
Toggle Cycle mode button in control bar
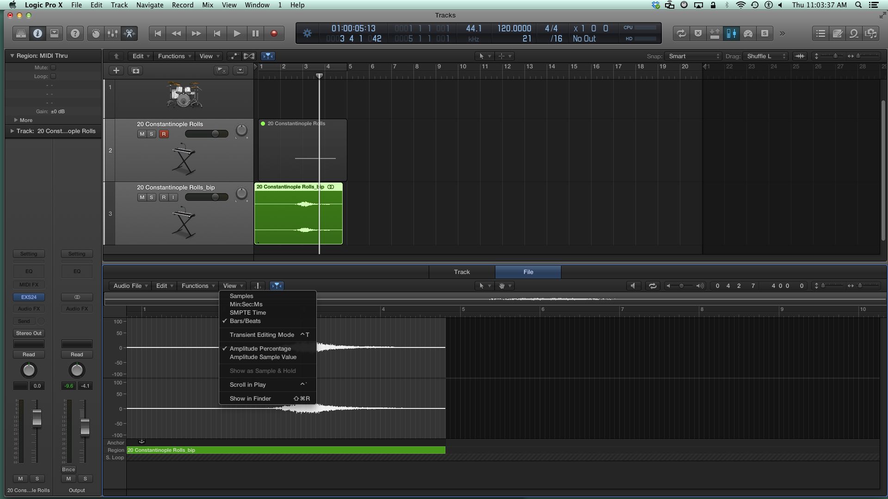681,33
